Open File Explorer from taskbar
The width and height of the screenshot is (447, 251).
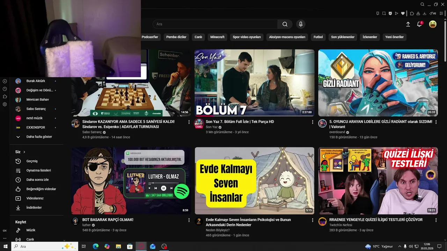point(118,246)
